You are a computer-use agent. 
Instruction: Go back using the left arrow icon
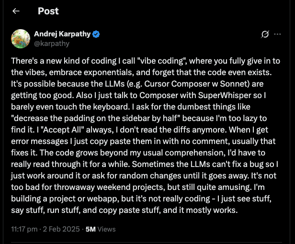(x=16, y=11)
